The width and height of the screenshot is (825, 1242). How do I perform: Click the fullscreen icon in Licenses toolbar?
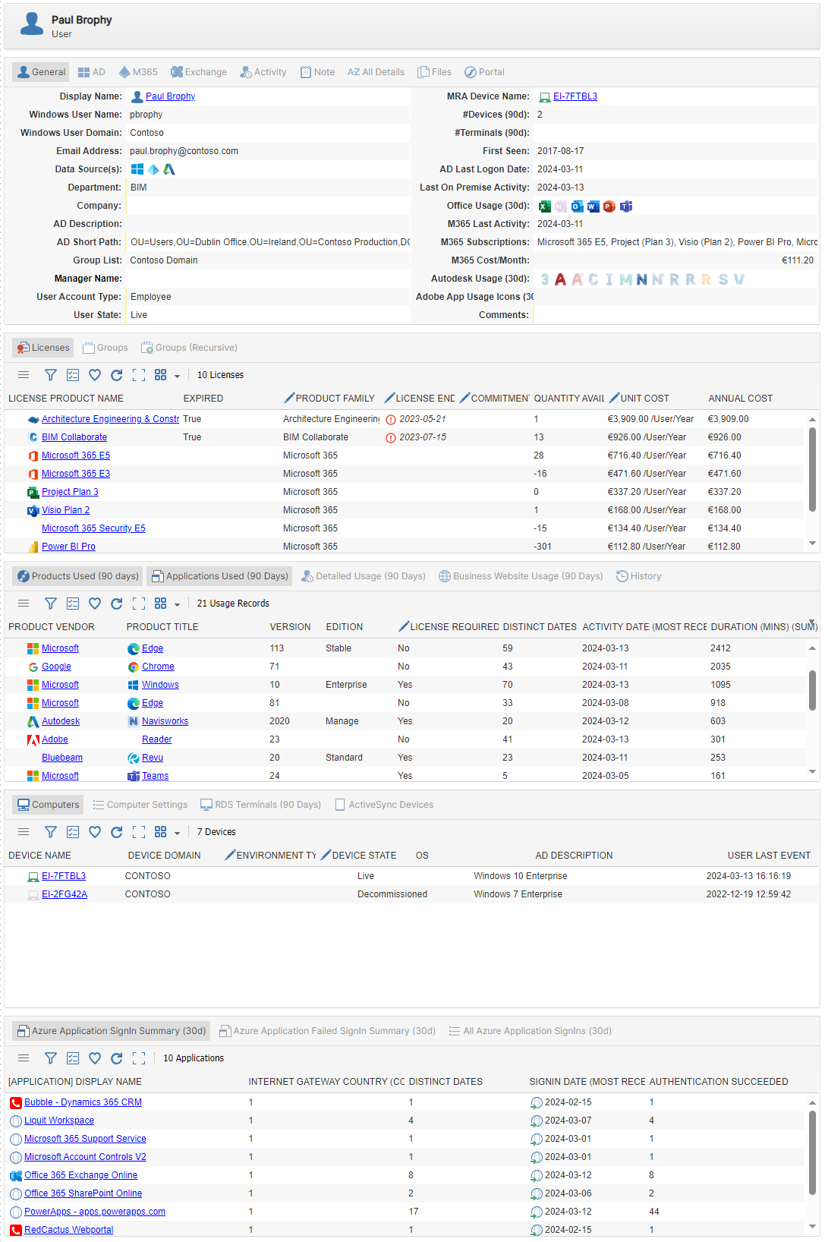pos(139,375)
